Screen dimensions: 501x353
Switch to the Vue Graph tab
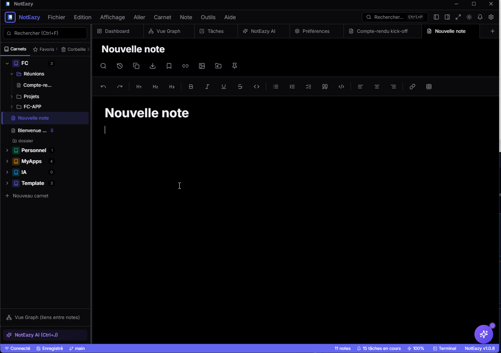[x=169, y=31]
